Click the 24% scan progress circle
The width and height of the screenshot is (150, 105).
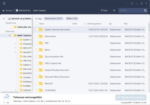pos(6,97)
